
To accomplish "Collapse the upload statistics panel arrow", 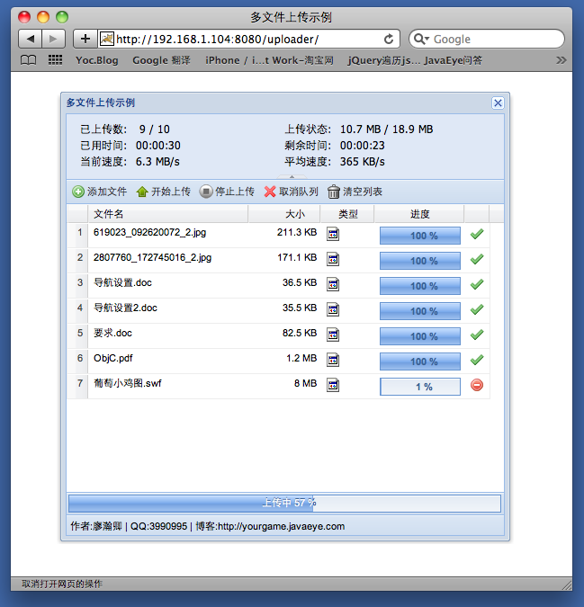I will 292,177.
